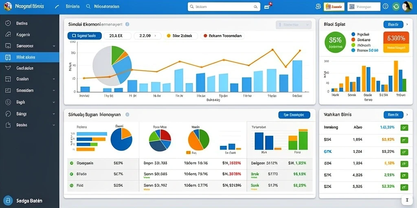The width and height of the screenshot is (417, 208).
Task: Open the flower-shaped apps icon in header
Action: click(318, 6)
